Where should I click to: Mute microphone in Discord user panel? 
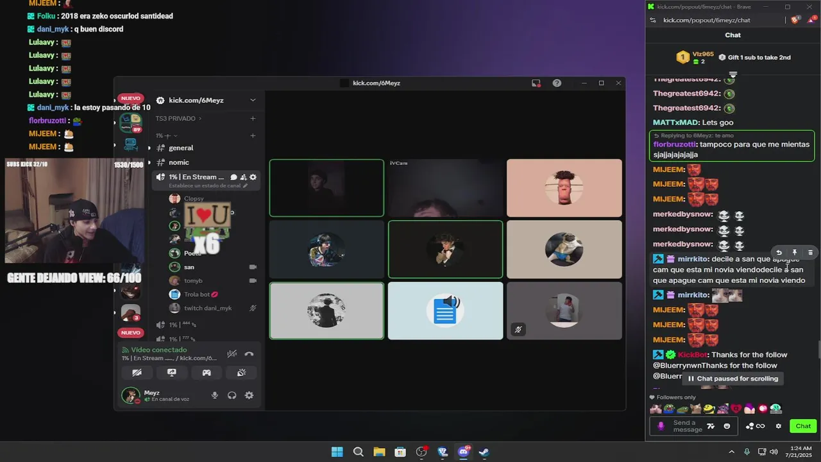tap(215, 395)
